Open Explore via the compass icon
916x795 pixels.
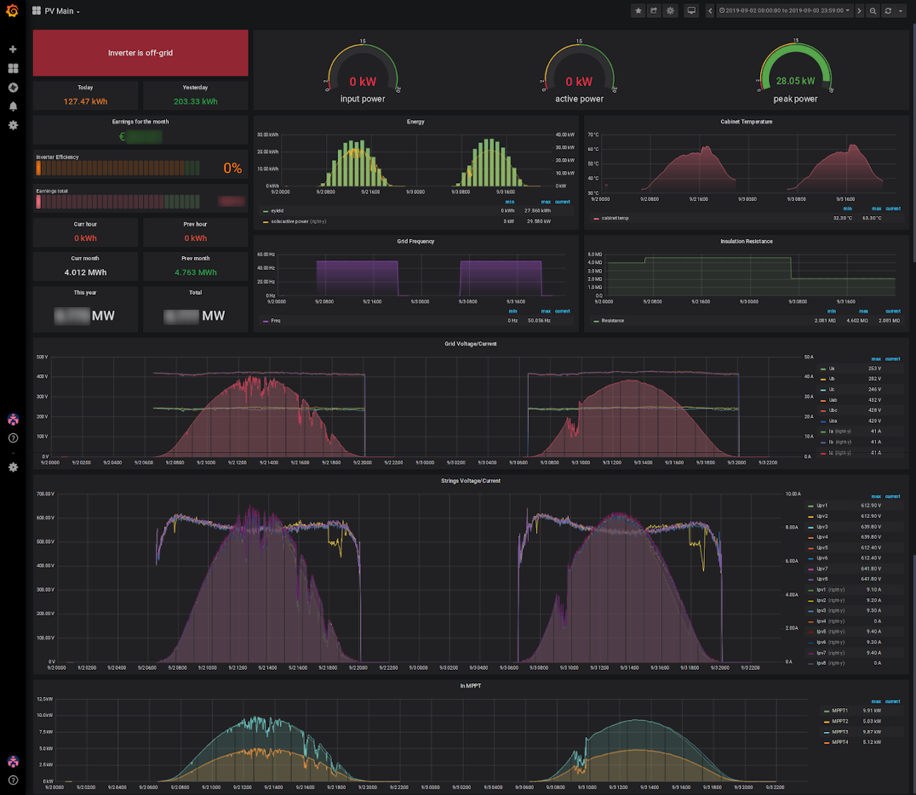click(13, 87)
